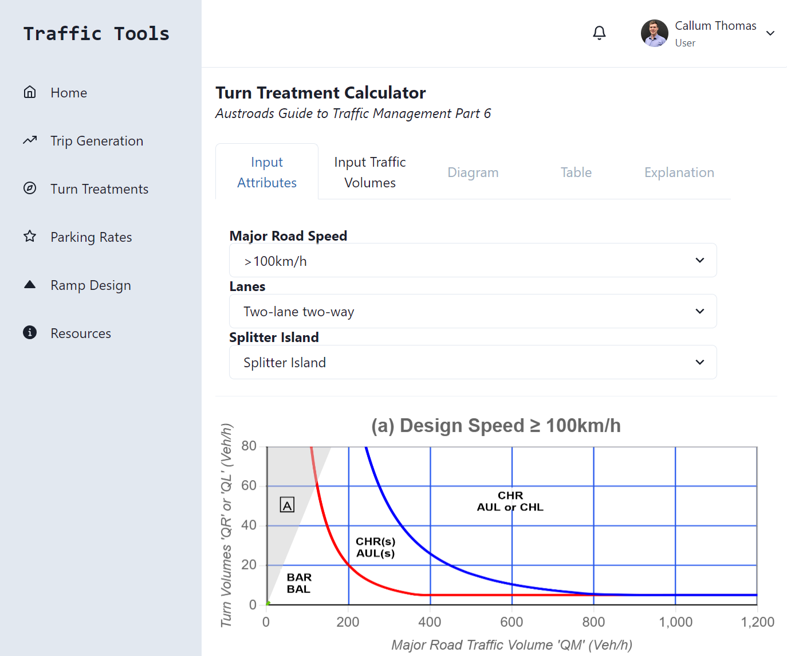Click the CHR(s) AUL(s) chart region label
The image size is (787, 656).
click(x=376, y=547)
